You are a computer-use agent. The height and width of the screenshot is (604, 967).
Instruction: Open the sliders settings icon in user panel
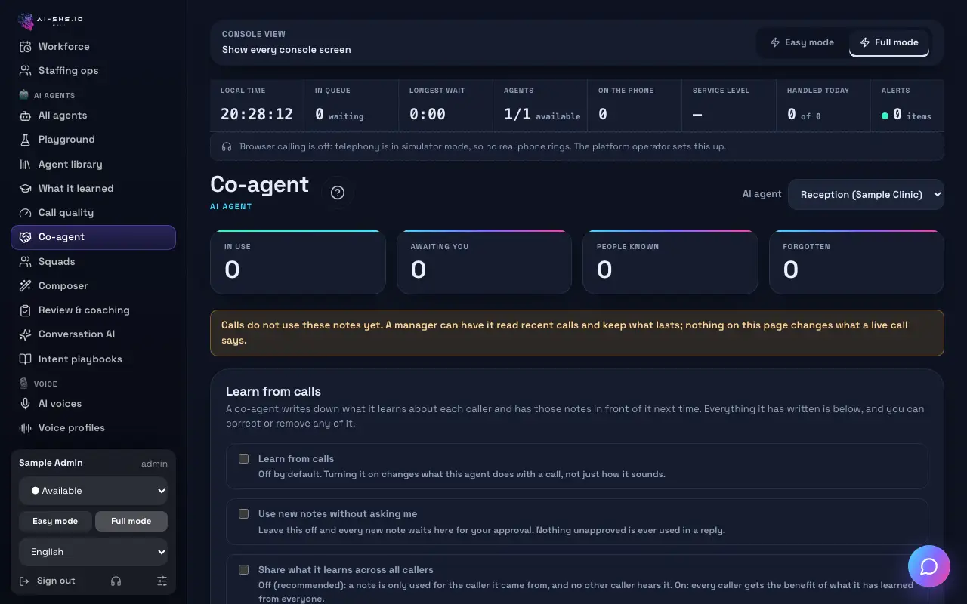click(162, 581)
